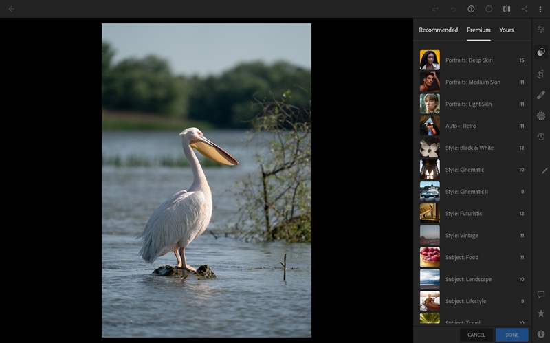Toggle the before/after compare view icon

tap(507, 9)
